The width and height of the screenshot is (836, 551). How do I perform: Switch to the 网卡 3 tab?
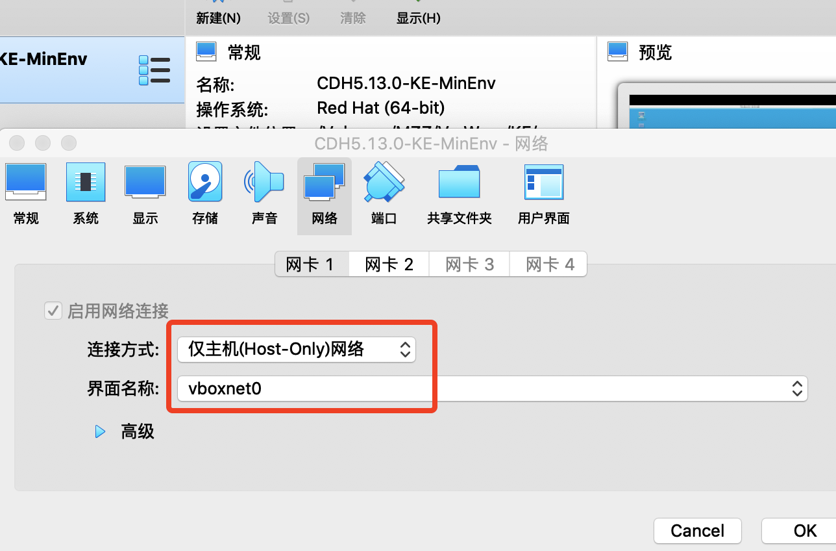click(x=469, y=264)
